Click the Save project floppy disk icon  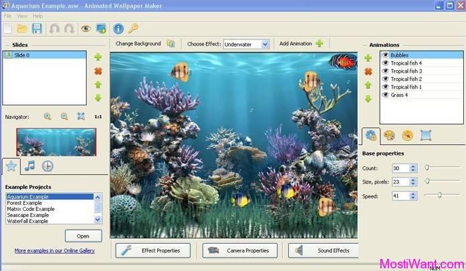click(37, 29)
